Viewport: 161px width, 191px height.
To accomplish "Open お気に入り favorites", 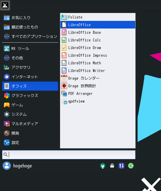I will tap(30, 18).
